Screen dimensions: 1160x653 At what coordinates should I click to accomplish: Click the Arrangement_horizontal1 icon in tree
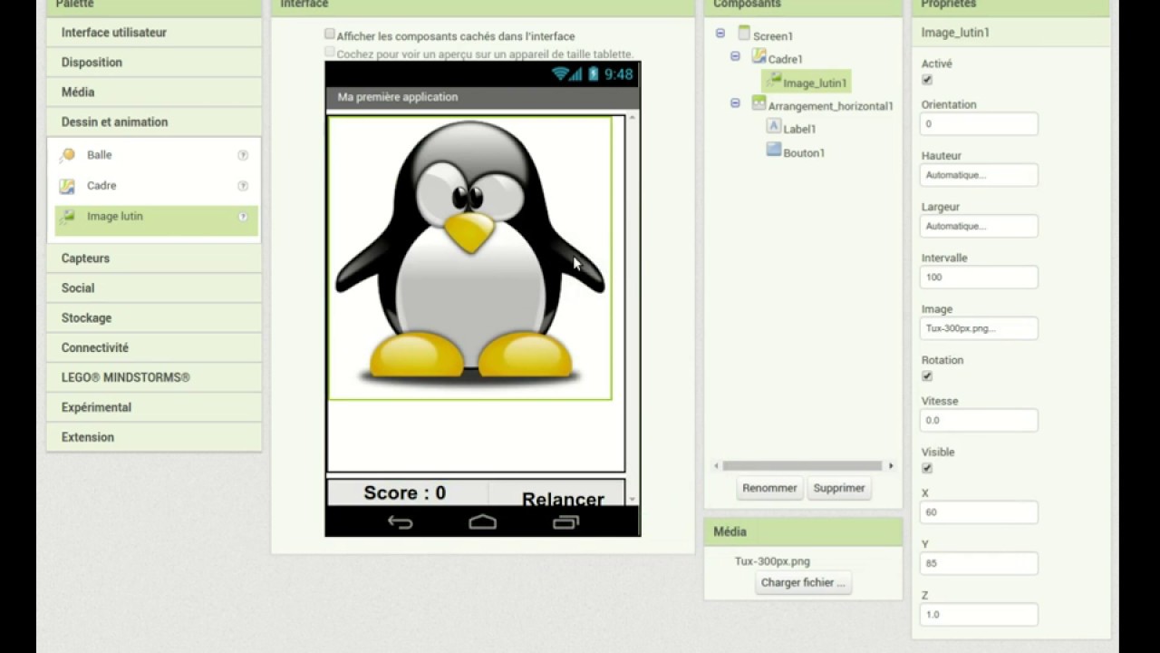tap(759, 103)
